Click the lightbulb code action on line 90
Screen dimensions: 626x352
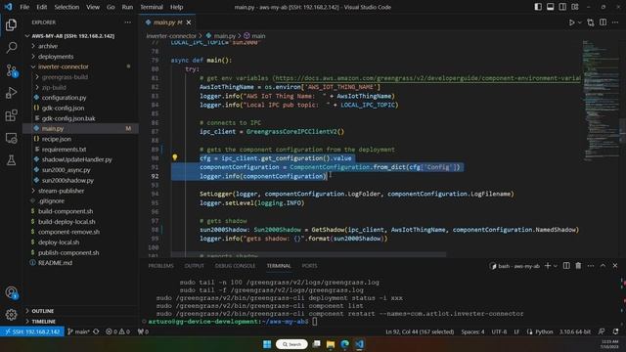pyautogui.click(x=174, y=157)
